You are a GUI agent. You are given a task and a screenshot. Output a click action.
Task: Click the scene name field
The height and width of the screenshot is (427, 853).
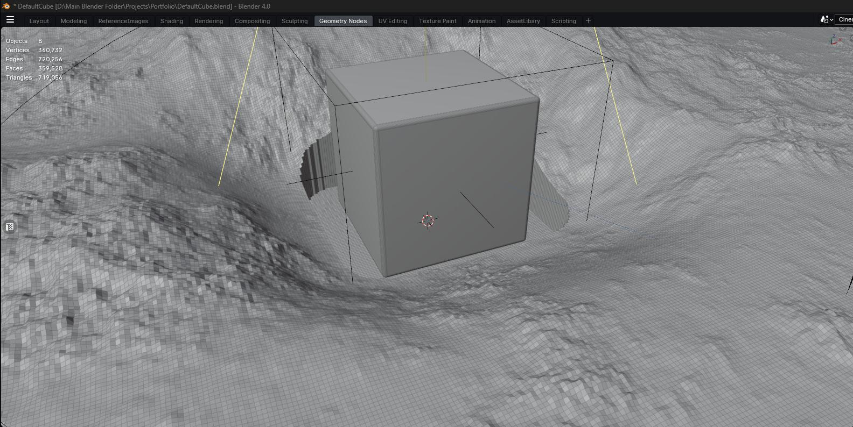tap(844, 19)
